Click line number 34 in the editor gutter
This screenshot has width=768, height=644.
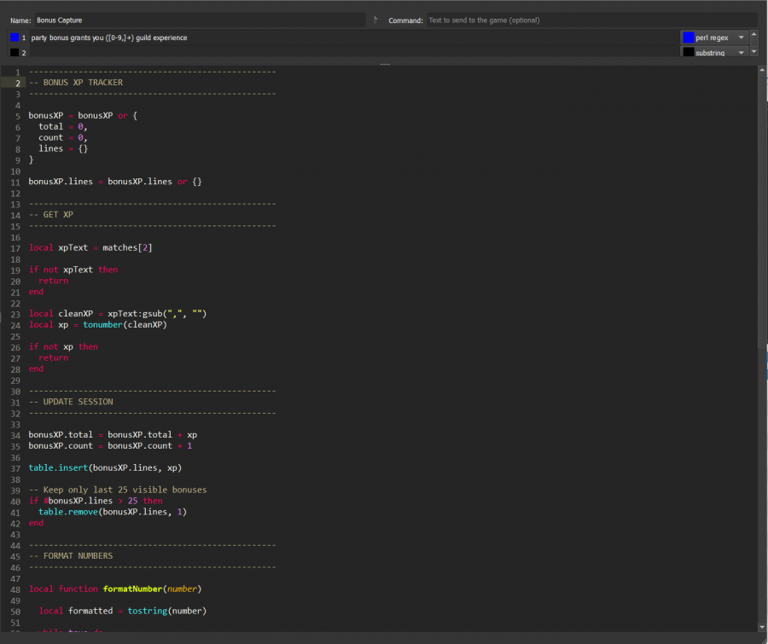pyautogui.click(x=15, y=435)
